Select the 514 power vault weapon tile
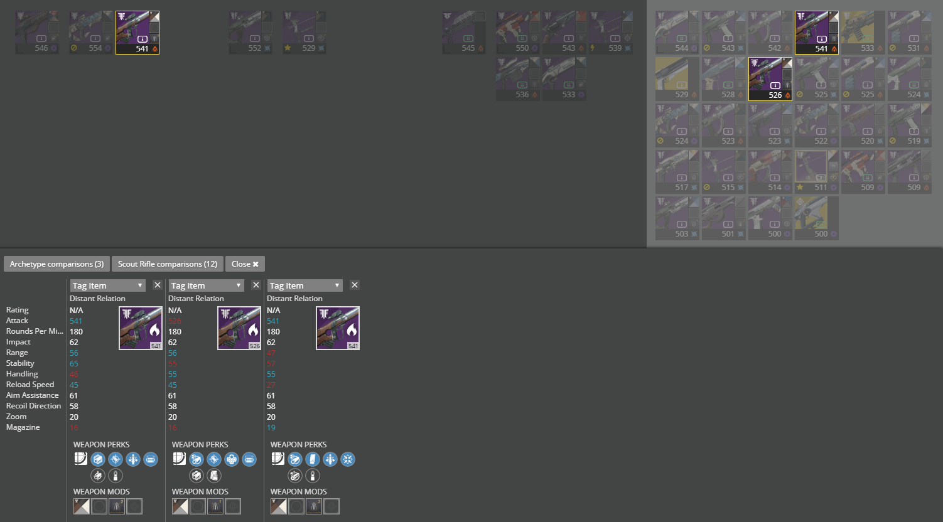Image resolution: width=943 pixels, height=522 pixels. tap(770, 172)
